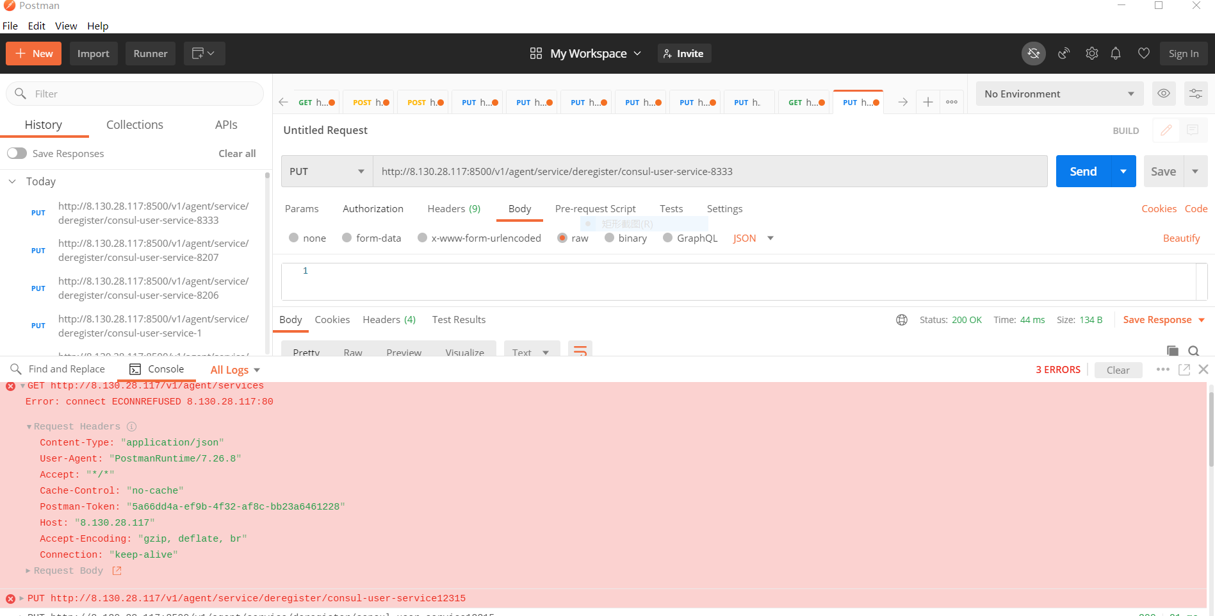1215x616 pixels.
Task: Click the Invite button
Action: click(x=684, y=54)
